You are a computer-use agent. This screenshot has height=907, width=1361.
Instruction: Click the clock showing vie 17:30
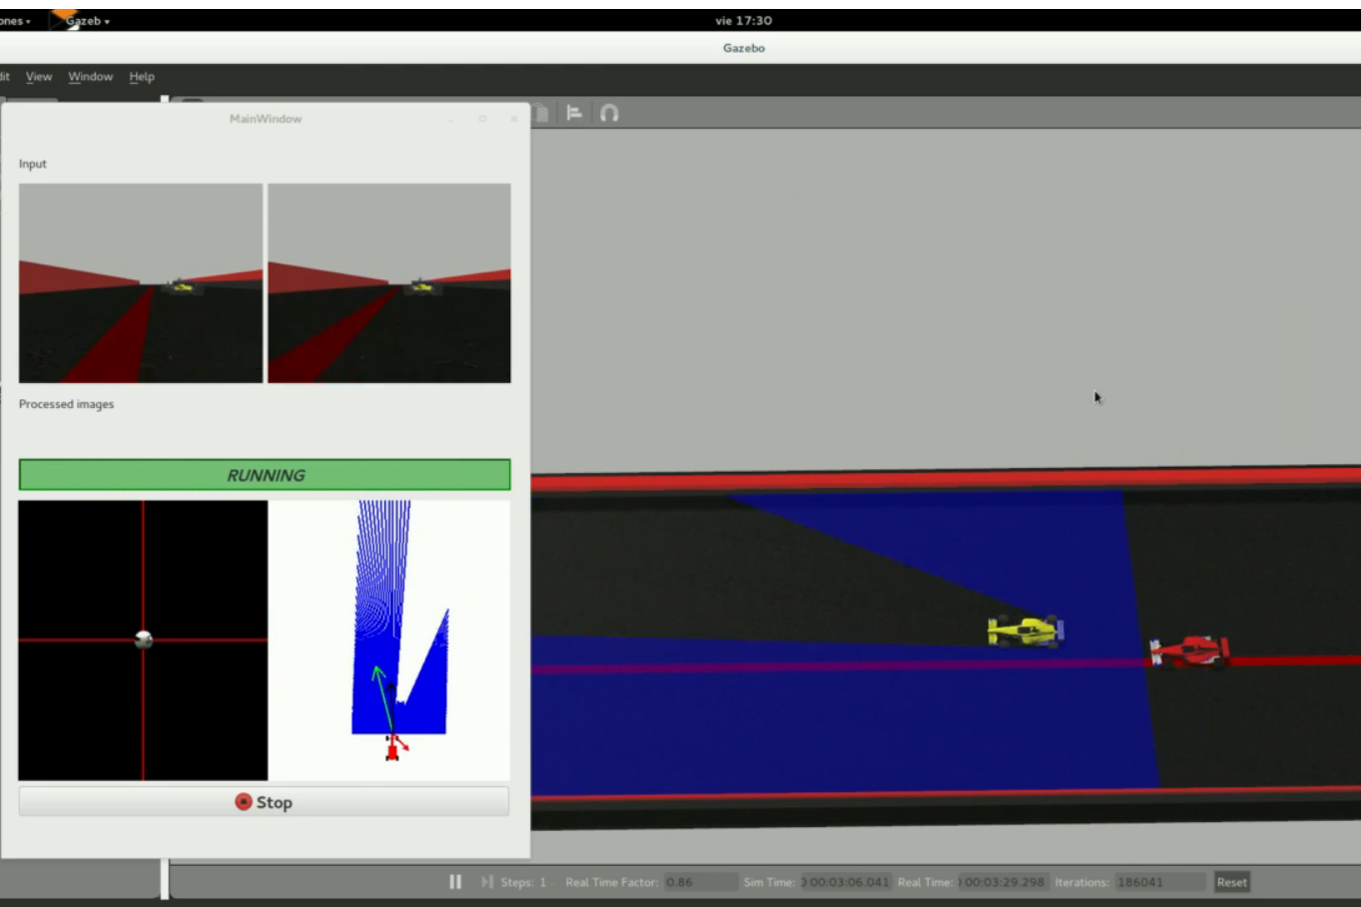pyautogui.click(x=744, y=20)
